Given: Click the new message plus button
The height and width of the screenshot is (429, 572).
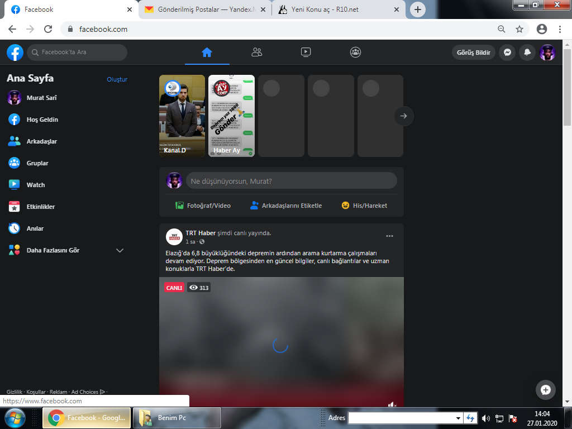Looking at the screenshot, I should (x=545, y=390).
